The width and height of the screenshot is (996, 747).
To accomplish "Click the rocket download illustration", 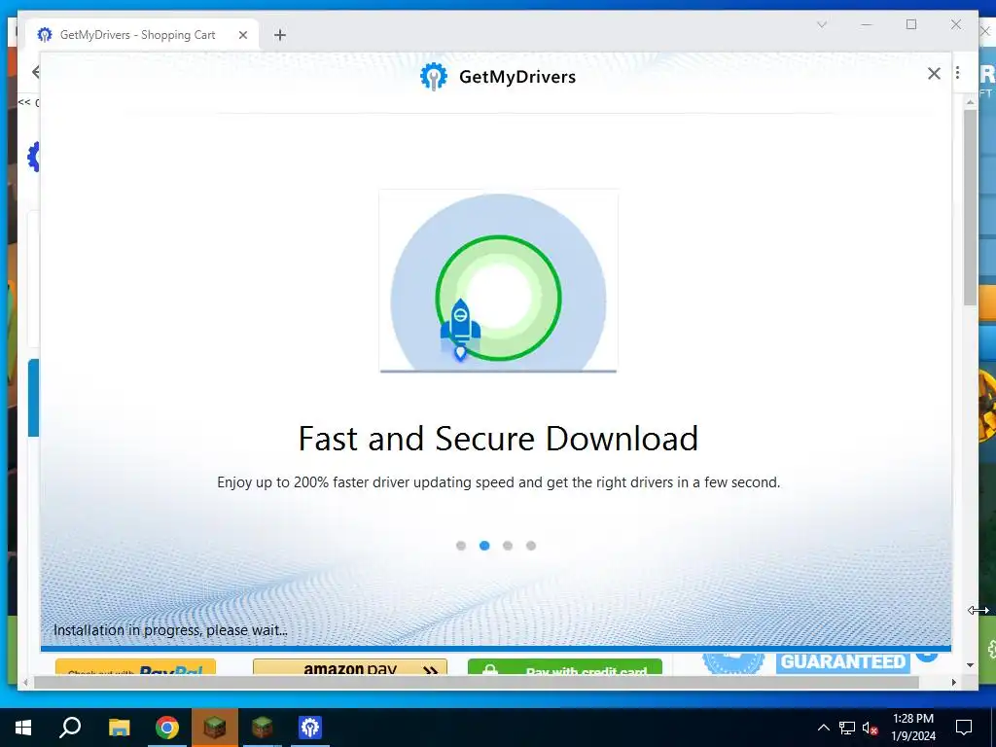I will click(498, 281).
